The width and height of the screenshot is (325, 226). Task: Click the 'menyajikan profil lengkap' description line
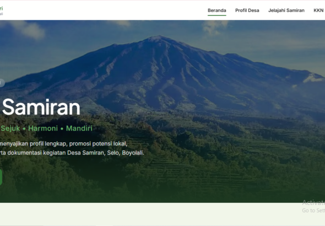click(x=64, y=144)
